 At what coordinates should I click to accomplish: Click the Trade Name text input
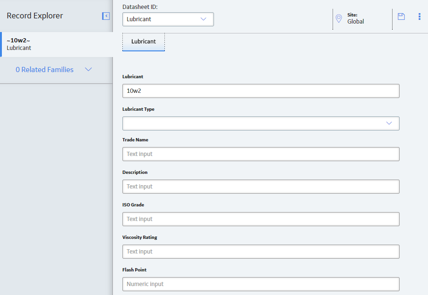click(x=261, y=154)
